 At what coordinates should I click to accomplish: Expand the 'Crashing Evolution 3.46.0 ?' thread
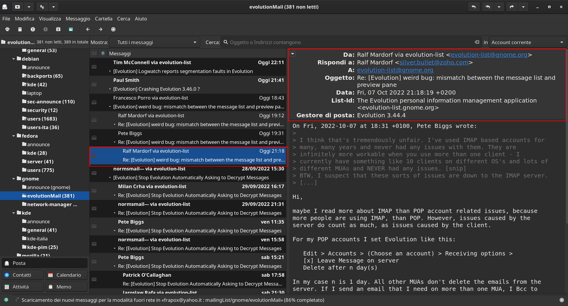click(x=110, y=89)
